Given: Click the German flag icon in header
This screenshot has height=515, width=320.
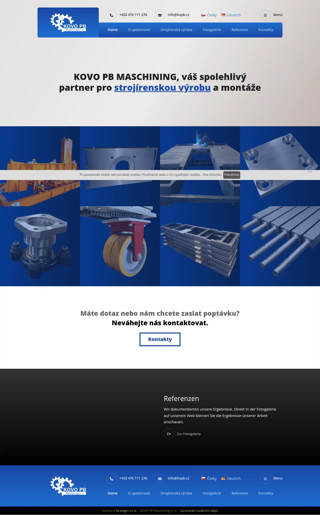Looking at the screenshot, I should pyautogui.click(x=223, y=15).
